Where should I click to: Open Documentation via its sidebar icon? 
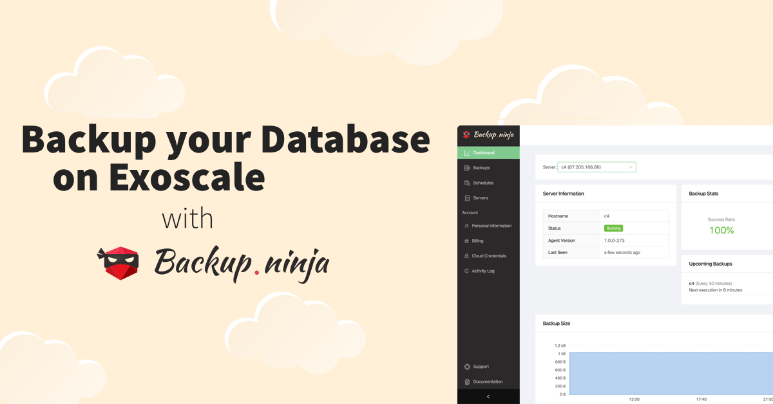click(x=467, y=381)
